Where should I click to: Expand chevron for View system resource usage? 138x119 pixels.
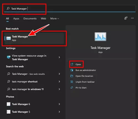pos(59,57)
